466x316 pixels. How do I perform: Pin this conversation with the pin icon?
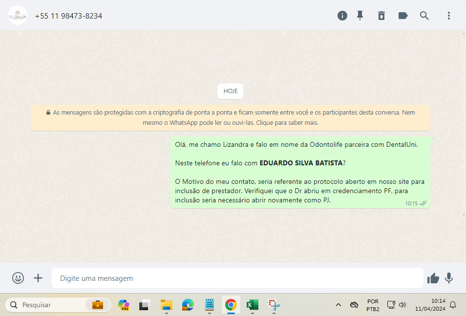[360, 16]
